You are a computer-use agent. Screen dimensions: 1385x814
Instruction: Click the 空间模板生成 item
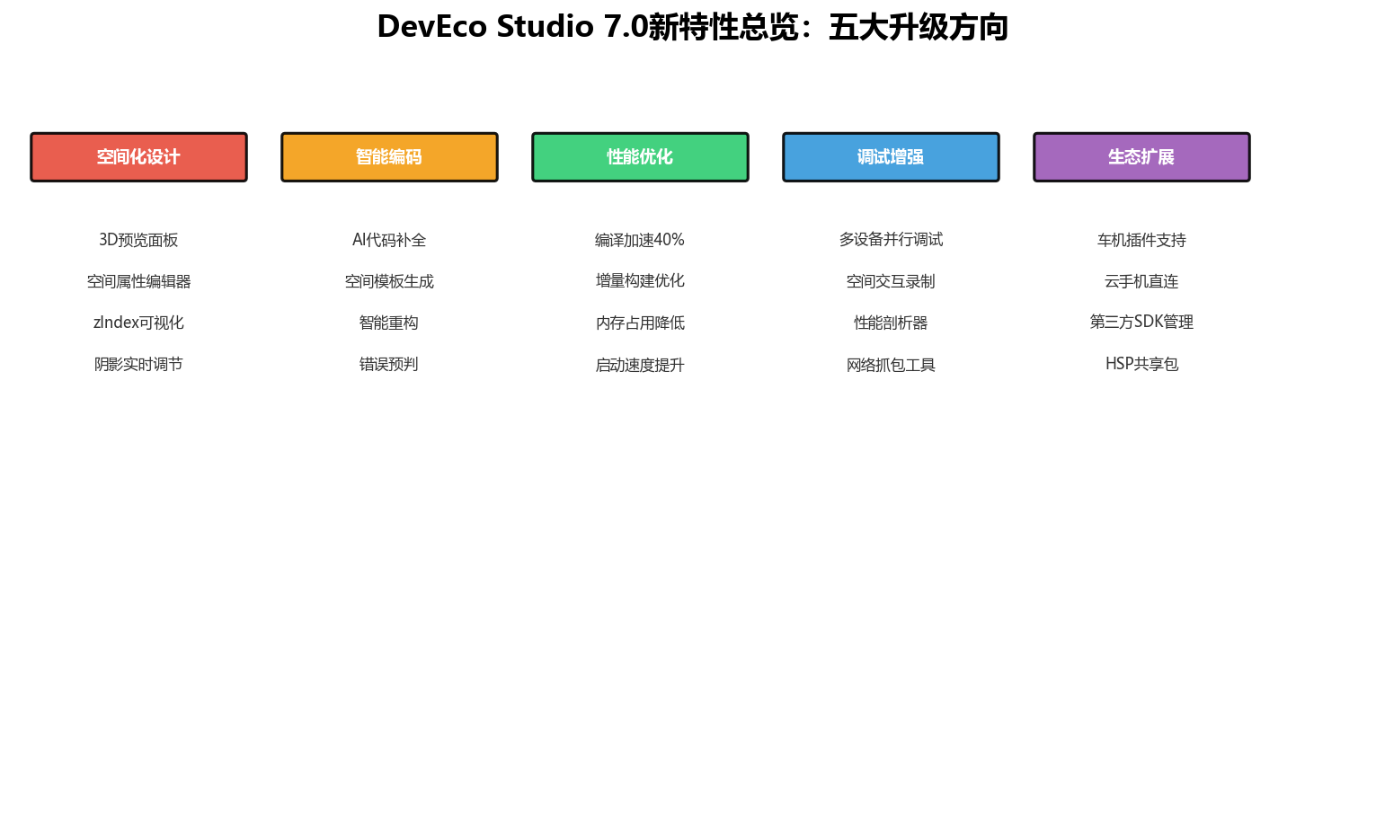click(389, 281)
